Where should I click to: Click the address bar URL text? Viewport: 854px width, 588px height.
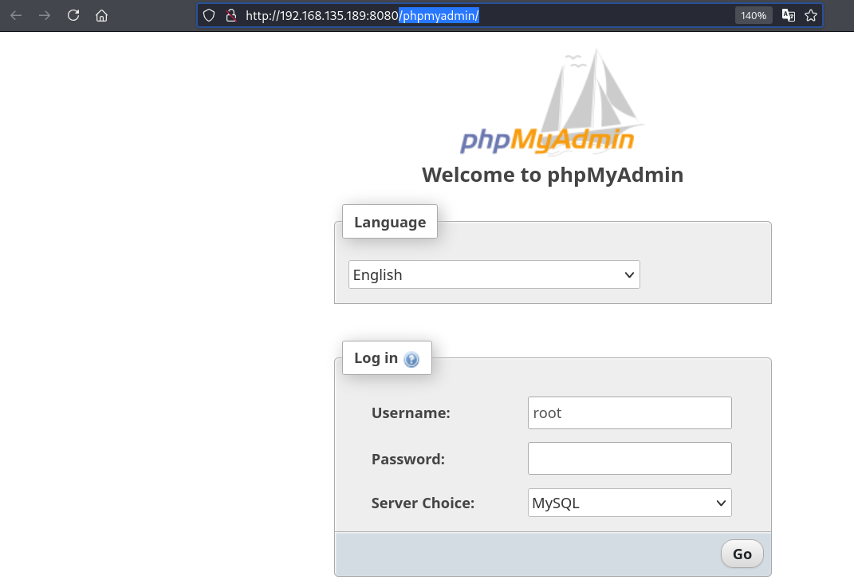tap(362, 16)
